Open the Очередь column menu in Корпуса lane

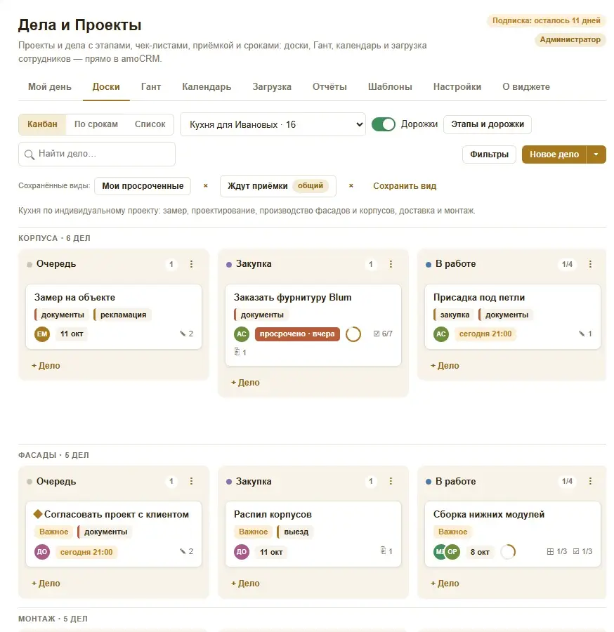(192, 264)
